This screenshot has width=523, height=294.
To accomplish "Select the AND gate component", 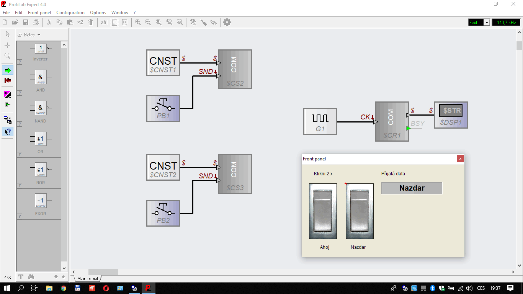I will 41,78.
